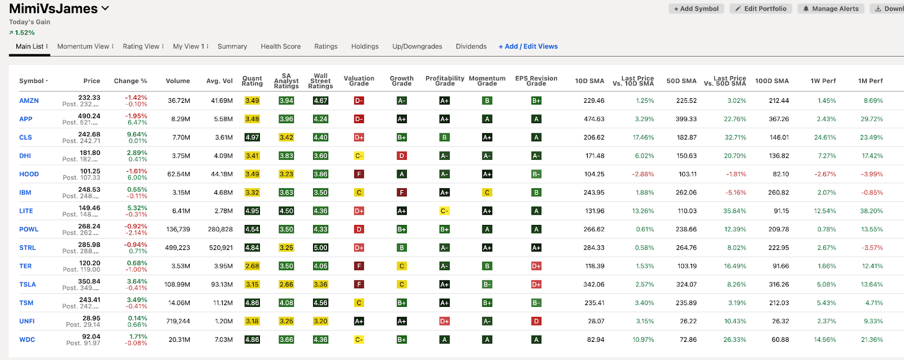Open the CLS symbol link
Image resolution: width=904 pixels, height=360 pixels.
[x=25, y=137]
